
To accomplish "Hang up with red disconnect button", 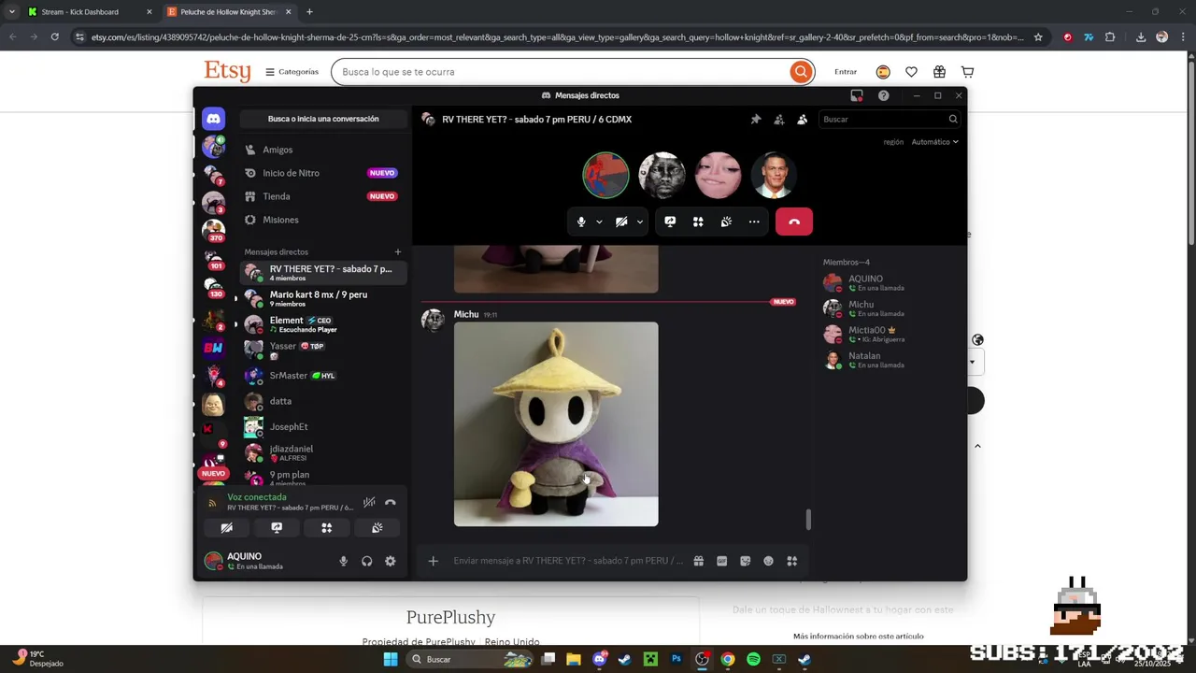I will point(794,222).
